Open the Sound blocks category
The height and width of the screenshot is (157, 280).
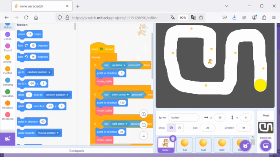point(7,48)
